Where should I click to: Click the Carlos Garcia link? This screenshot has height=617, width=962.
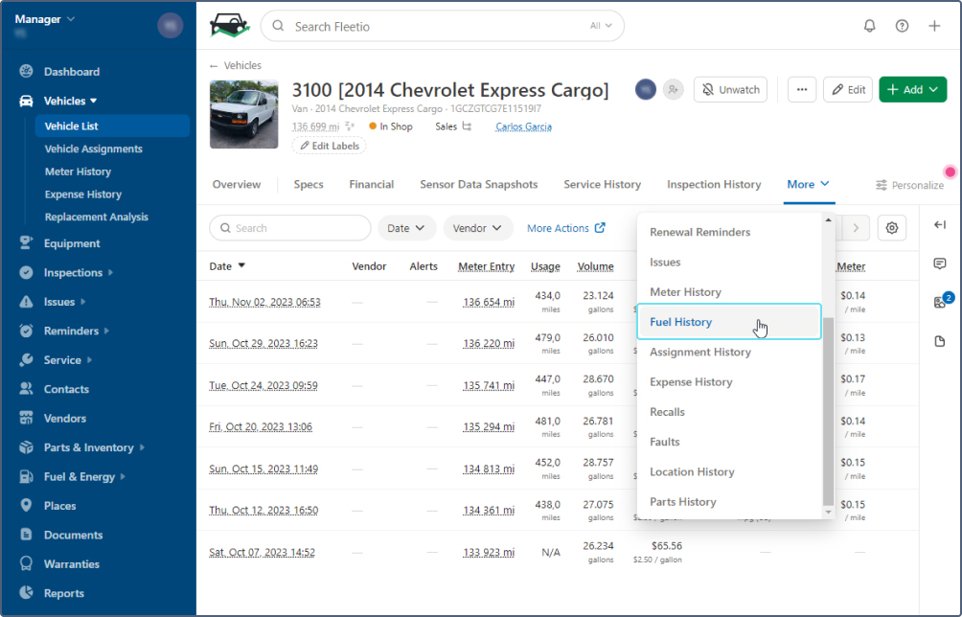pos(523,126)
